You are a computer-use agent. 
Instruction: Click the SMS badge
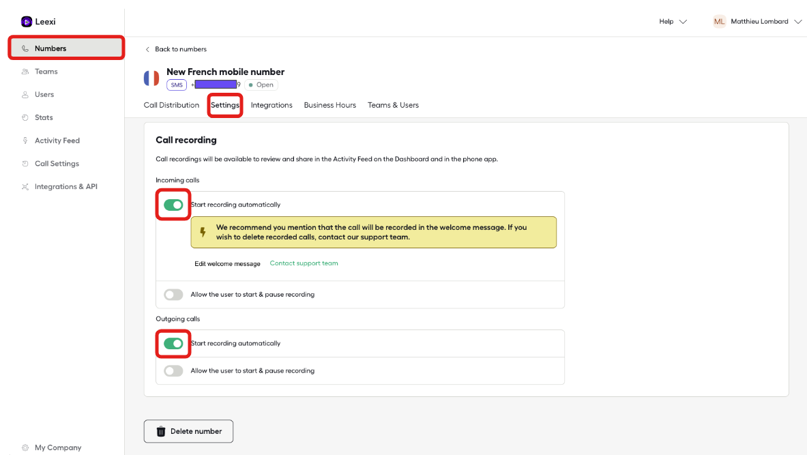(177, 85)
